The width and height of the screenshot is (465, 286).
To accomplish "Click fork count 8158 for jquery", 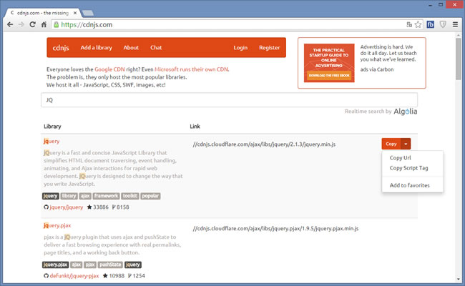I will point(120,207).
